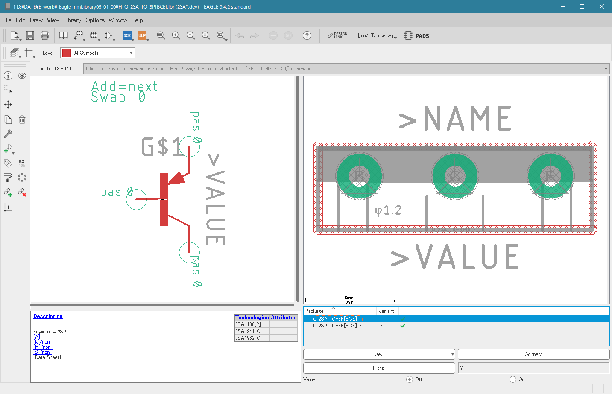Screen dimensions: 612x394
Task: Select the Info tool
Action: tap(8, 76)
